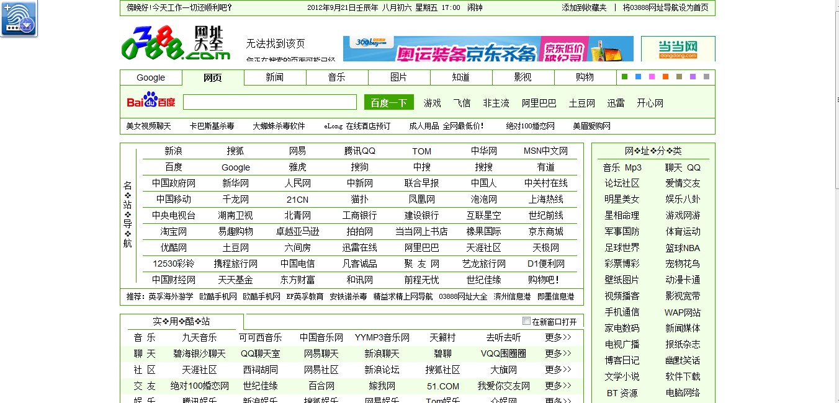This screenshot has height=403, width=839.
Task: Select the 实用酷站 tab
Action: click(x=182, y=322)
